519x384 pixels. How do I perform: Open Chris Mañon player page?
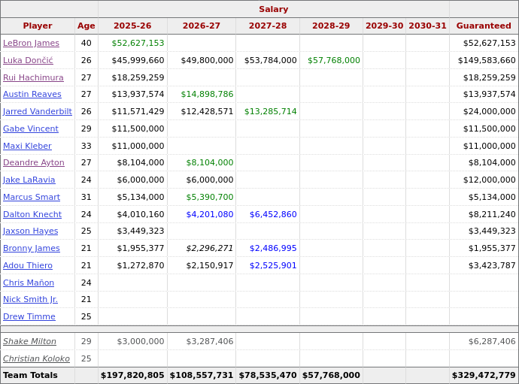click(x=29, y=283)
